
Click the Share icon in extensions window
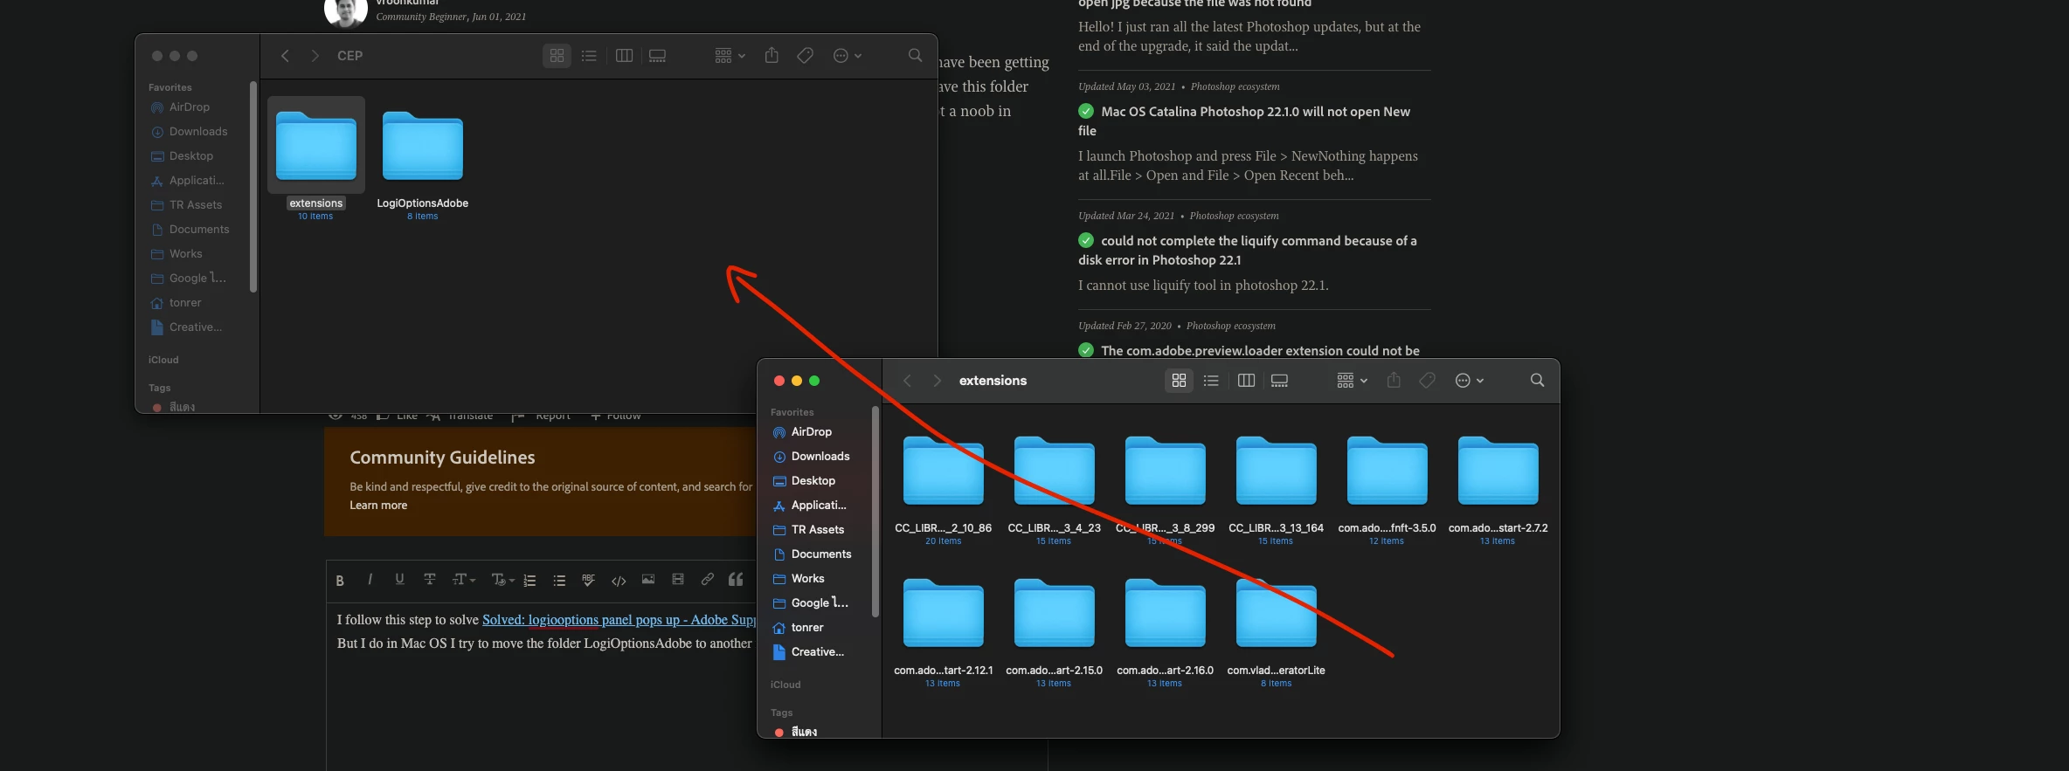click(x=1394, y=380)
